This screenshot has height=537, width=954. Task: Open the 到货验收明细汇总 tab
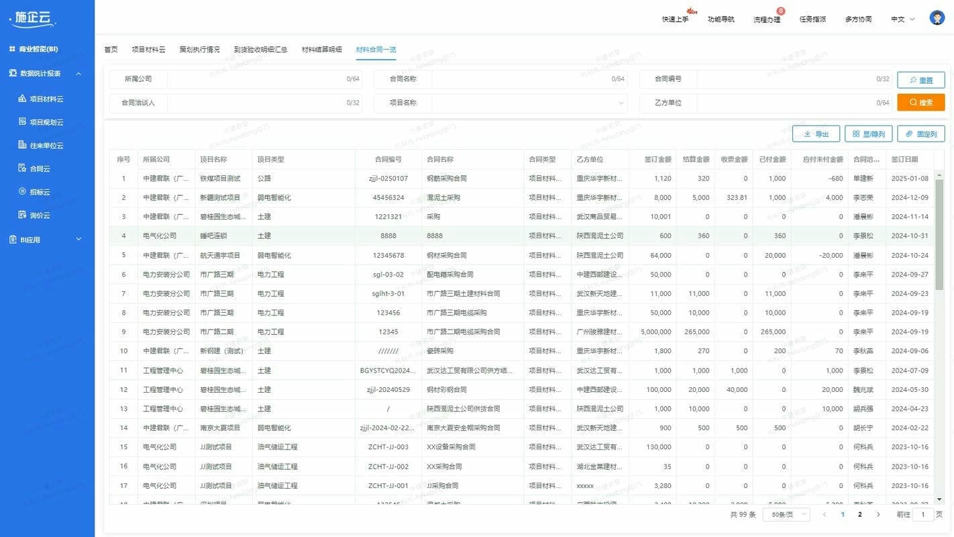pos(261,50)
